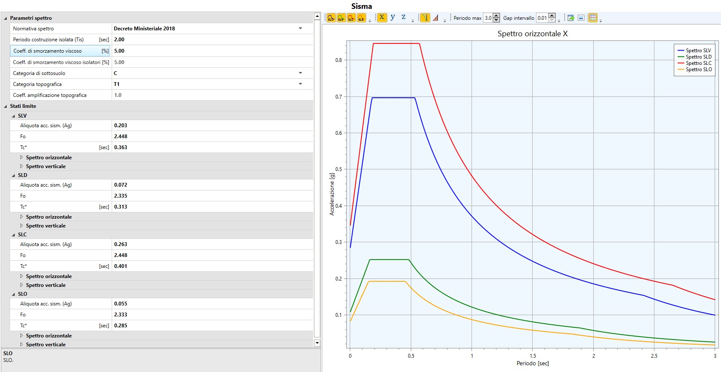This screenshot has height=372, width=721.
Task: Switch to the y direction spectrum
Action: [393, 17]
